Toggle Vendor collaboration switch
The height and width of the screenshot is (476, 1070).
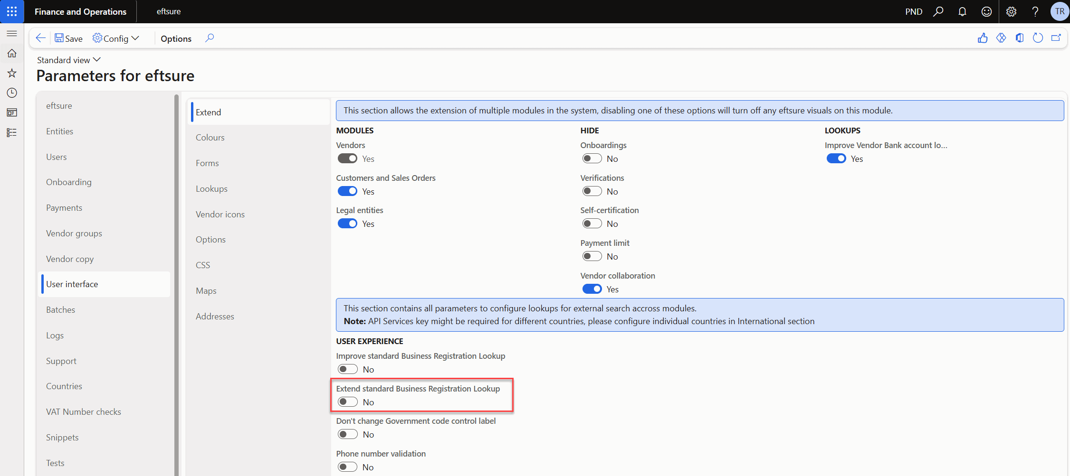tap(592, 289)
